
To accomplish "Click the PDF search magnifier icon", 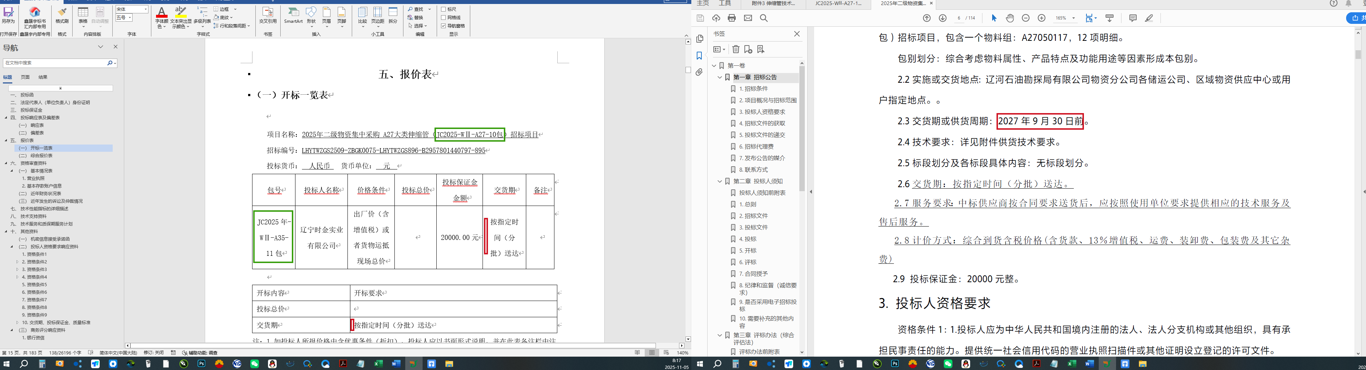I will [764, 18].
